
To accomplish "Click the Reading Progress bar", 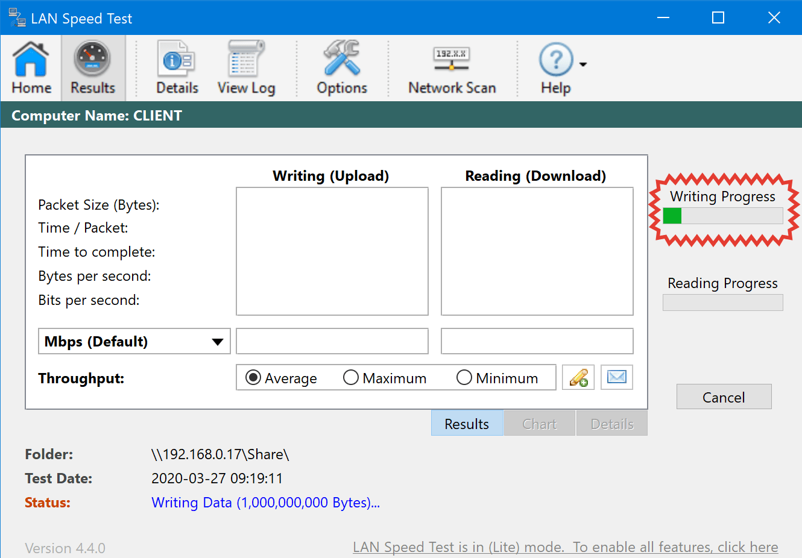I will (722, 303).
